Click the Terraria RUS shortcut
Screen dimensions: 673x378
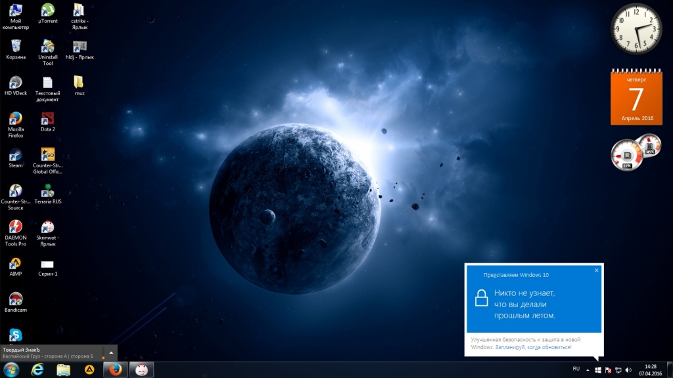[47, 191]
